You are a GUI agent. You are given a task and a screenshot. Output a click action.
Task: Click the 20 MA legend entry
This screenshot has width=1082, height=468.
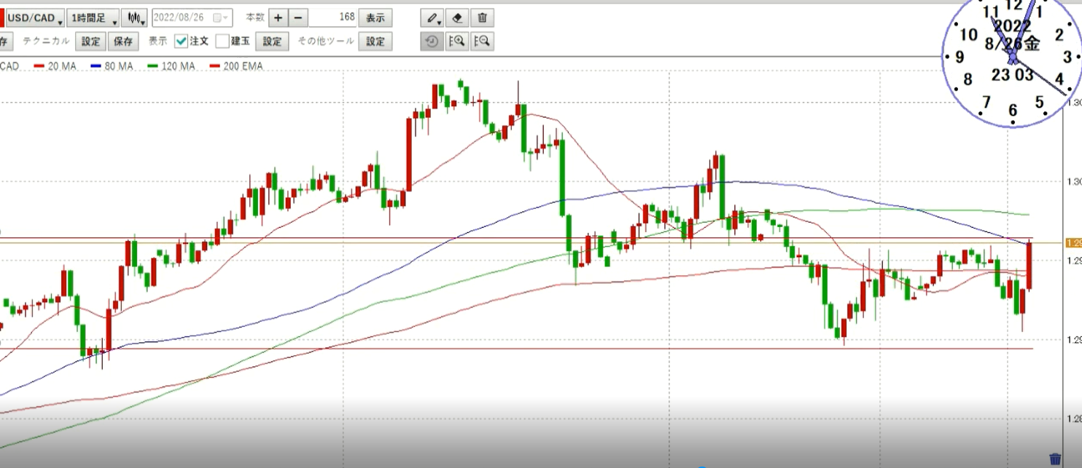tap(57, 66)
